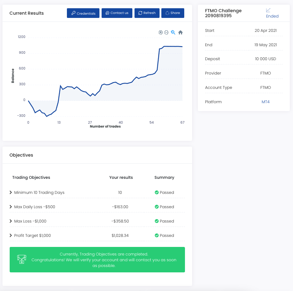Viewport: 293px width, 291px height.
Task: Click the trophy icon in green banner
Action: pos(22,259)
